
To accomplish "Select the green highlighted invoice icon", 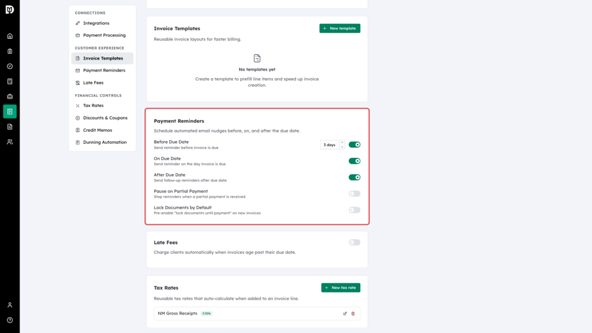I will 10,112.
